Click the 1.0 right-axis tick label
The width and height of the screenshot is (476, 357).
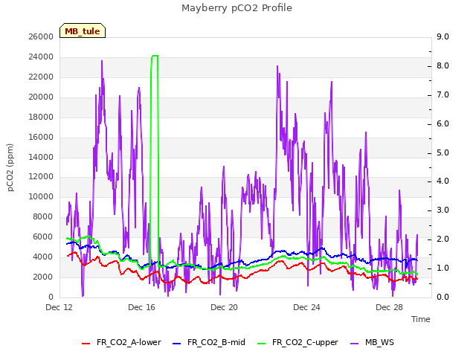(x=443, y=268)
